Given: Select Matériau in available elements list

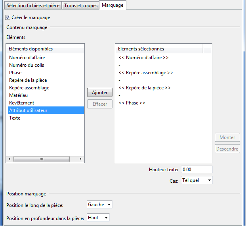Looking at the screenshot, I should point(19,95).
